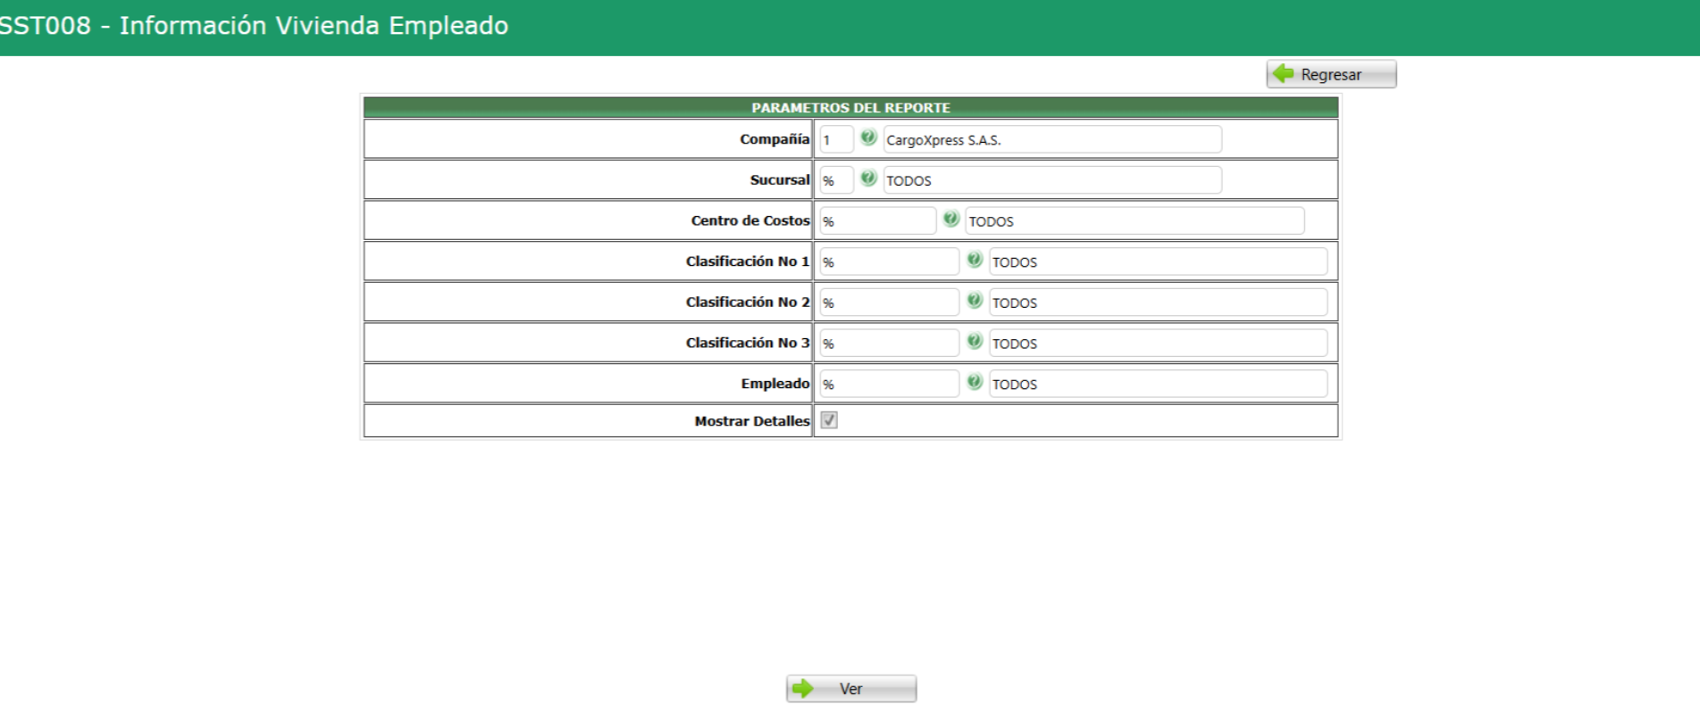Click the SST008 Información Vivienda Empleado title
Image resolution: width=1700 pixels, height=713 pixels.
[x=255, y=26]
